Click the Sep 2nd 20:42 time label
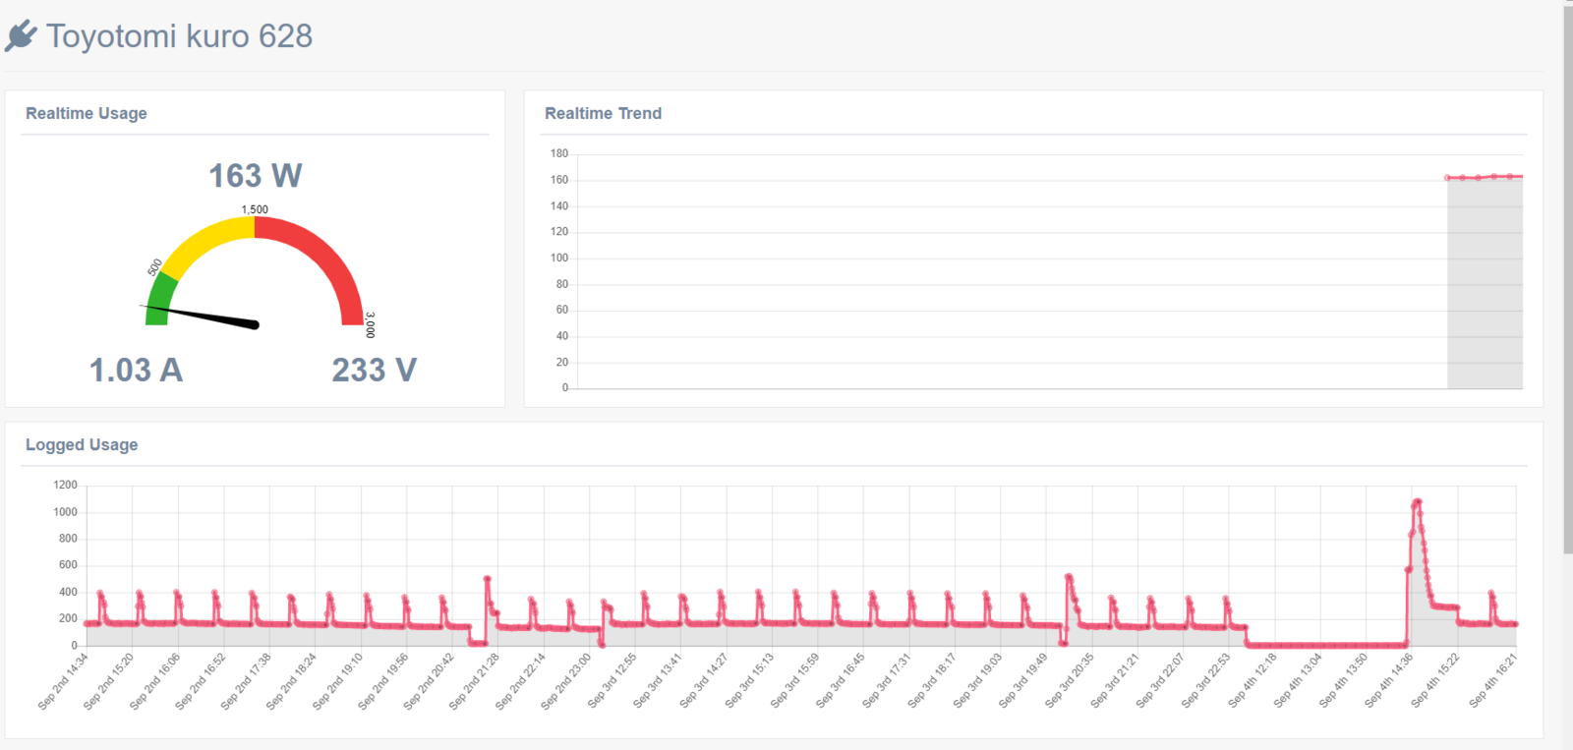 (429, 680)
